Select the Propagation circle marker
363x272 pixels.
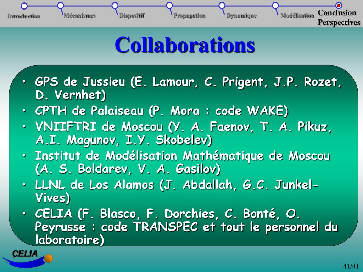click(x=169, y=6)
